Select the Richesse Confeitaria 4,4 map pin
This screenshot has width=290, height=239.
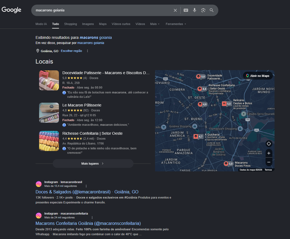pos(202,89)
